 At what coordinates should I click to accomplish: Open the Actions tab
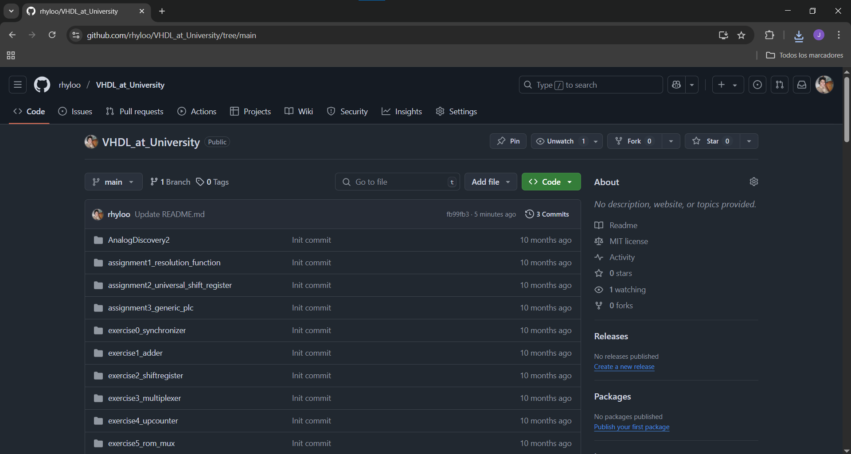click(197, 112)
